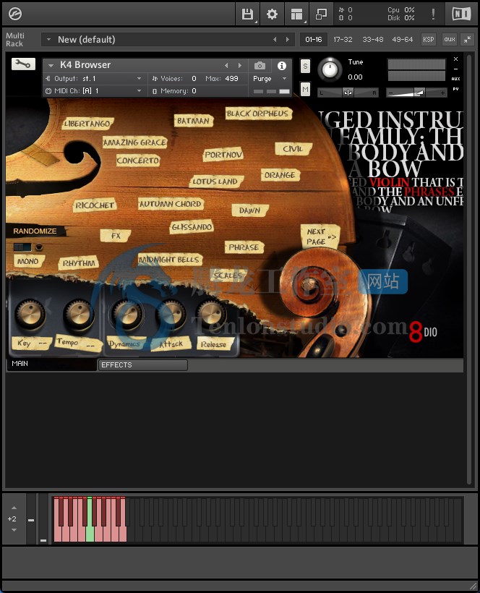The image size is (480, 593).
Task: Click the minimize instrument minus button
Action: click(x=456, y=69)
